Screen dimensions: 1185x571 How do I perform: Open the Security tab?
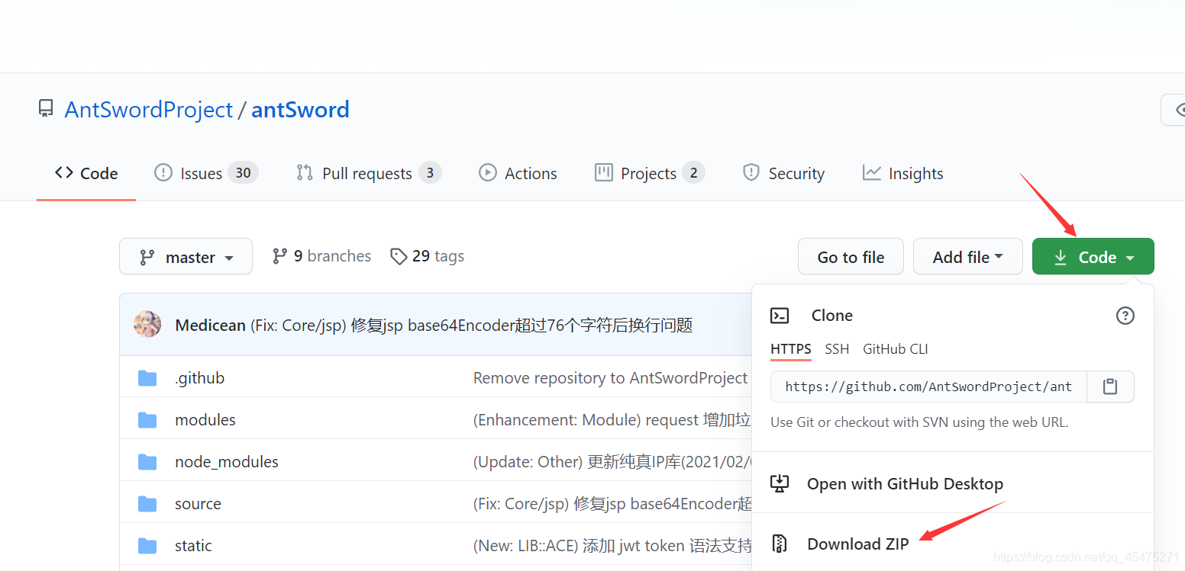coord(783,173)
